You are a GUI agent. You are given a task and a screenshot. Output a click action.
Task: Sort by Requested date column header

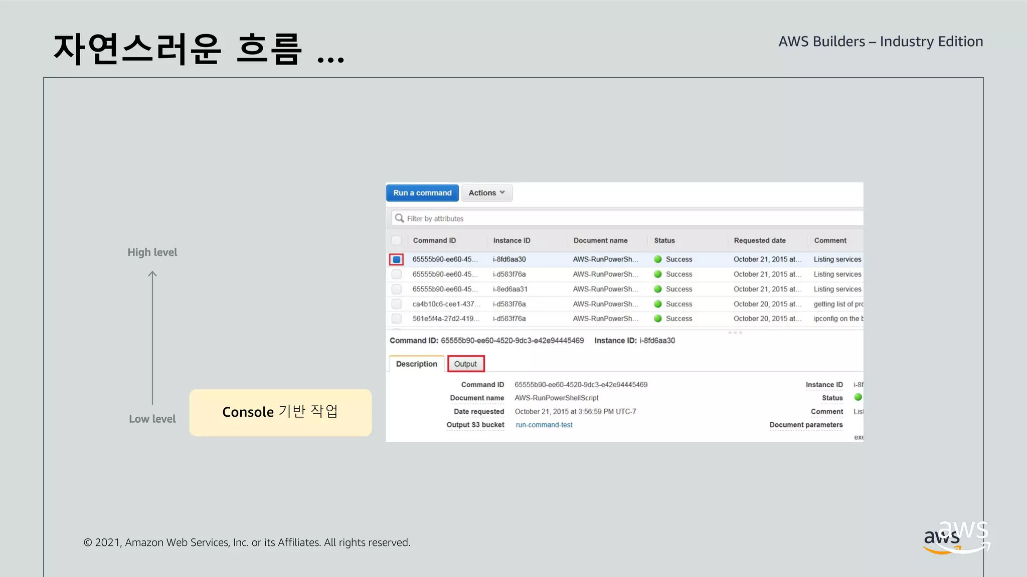[760, 240]
